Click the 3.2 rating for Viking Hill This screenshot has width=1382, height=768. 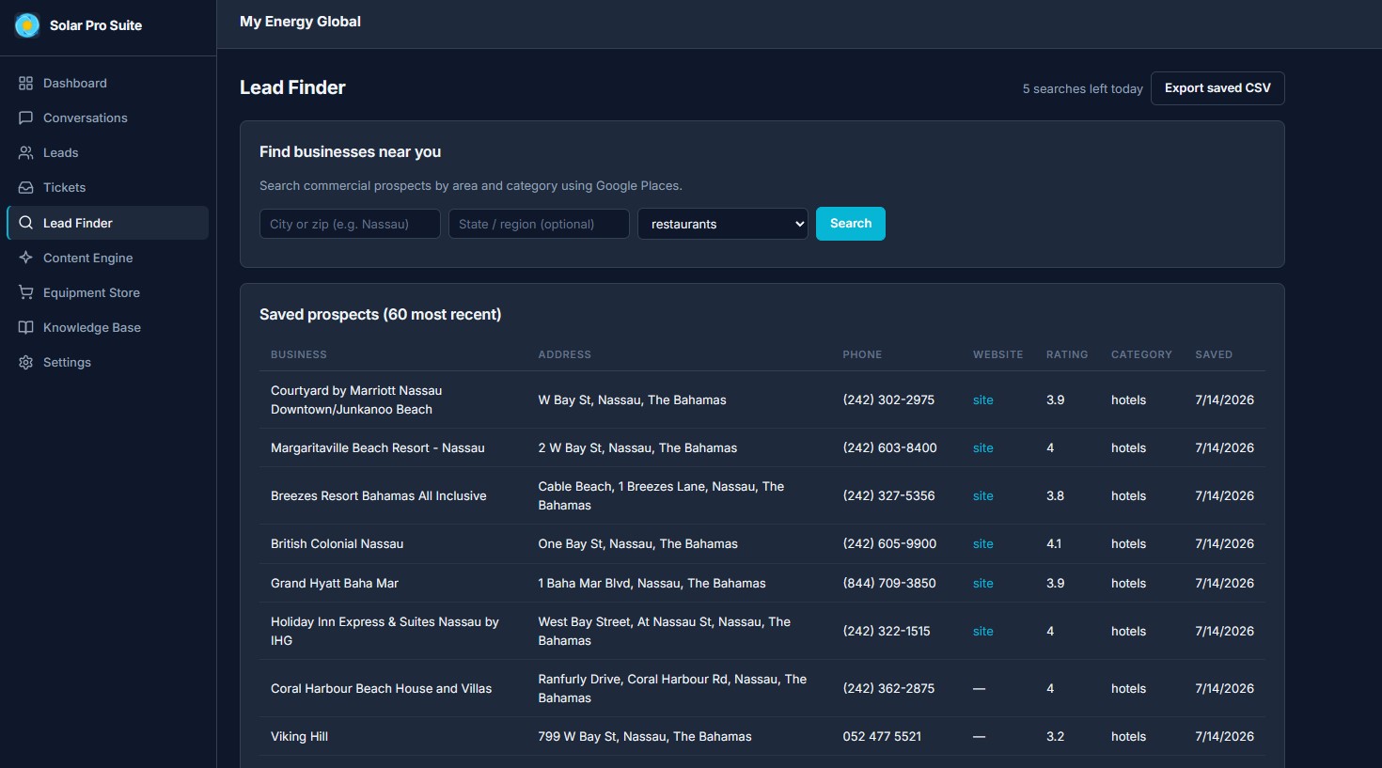point(1055,736)
